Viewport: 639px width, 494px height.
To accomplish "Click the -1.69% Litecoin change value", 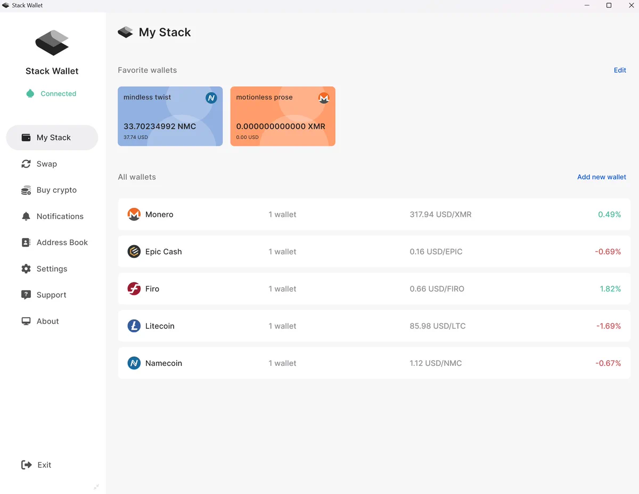I will point(608,326).
